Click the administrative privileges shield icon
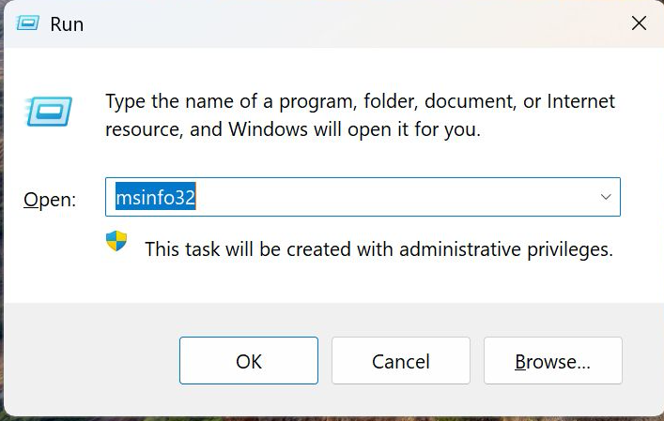This screenshot has height=421, width=664. pyautogui.click(x=116, y=242)
